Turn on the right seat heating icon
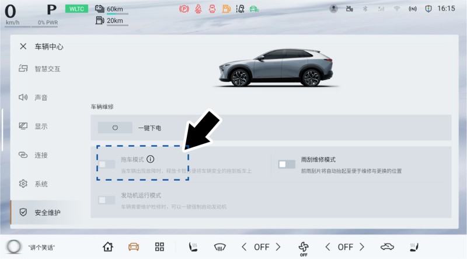Screen dimensions: 467x259 coord(414,247)
